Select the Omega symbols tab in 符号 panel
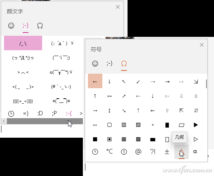Screen dimensions: 214x176 [x=124, y=64]
